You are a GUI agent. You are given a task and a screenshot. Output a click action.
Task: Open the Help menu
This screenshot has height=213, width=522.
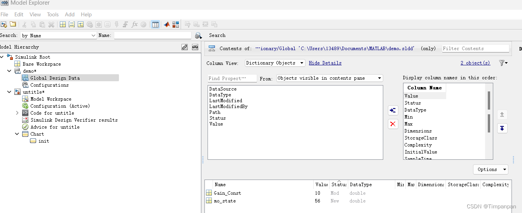pos(86,14)
